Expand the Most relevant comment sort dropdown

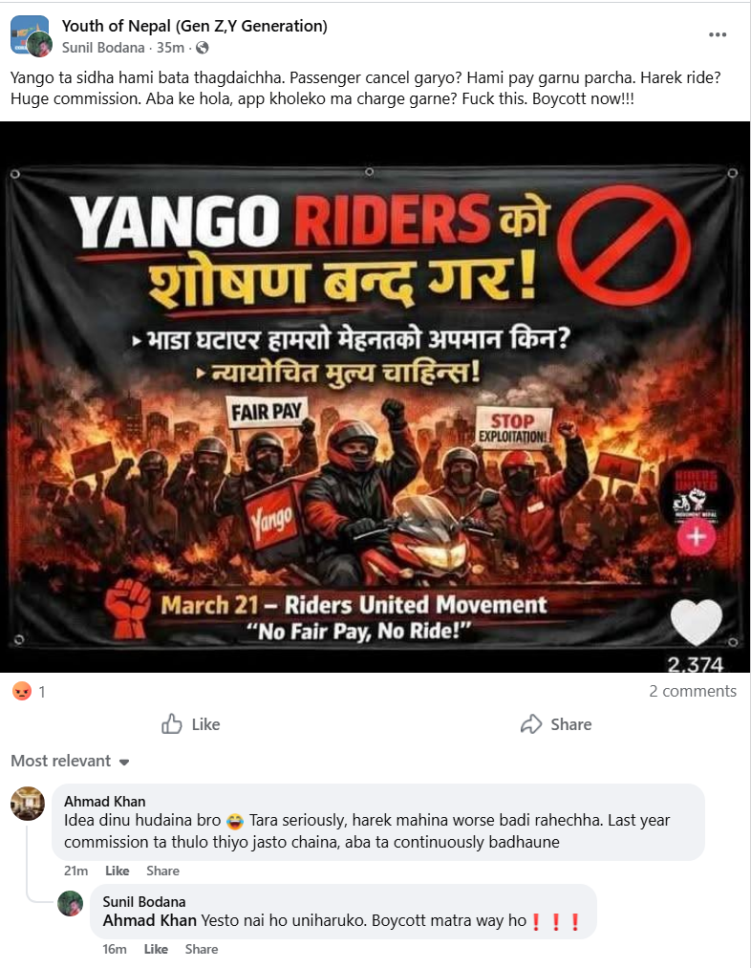coord(70,761)
